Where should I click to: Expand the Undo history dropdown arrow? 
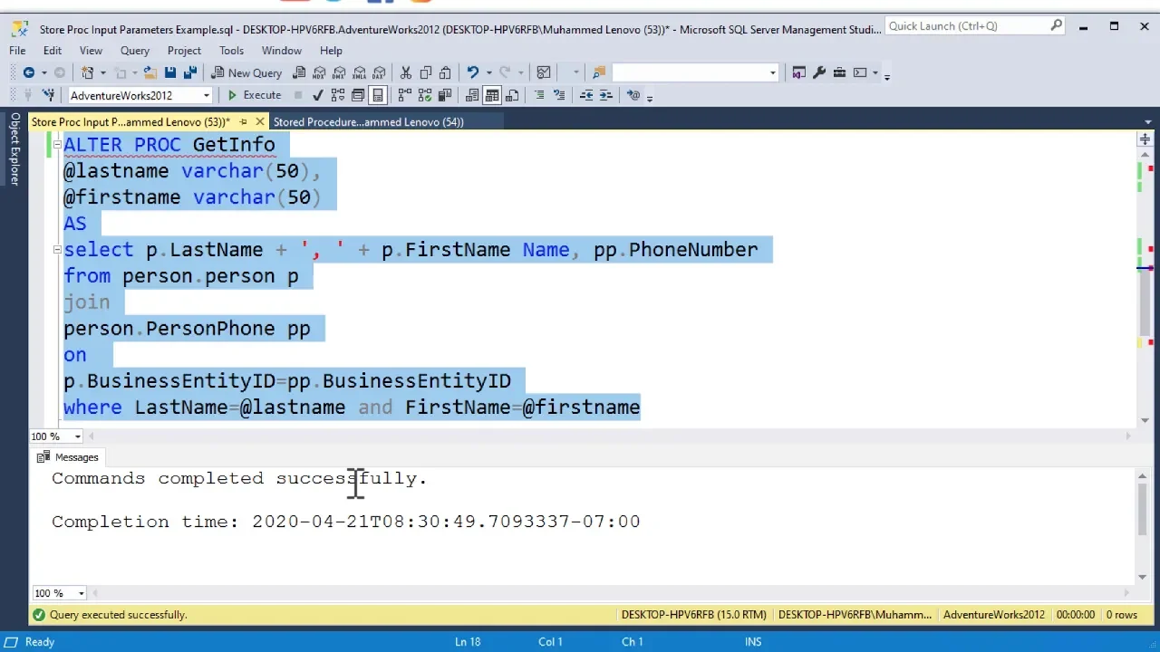pos(488,72)
